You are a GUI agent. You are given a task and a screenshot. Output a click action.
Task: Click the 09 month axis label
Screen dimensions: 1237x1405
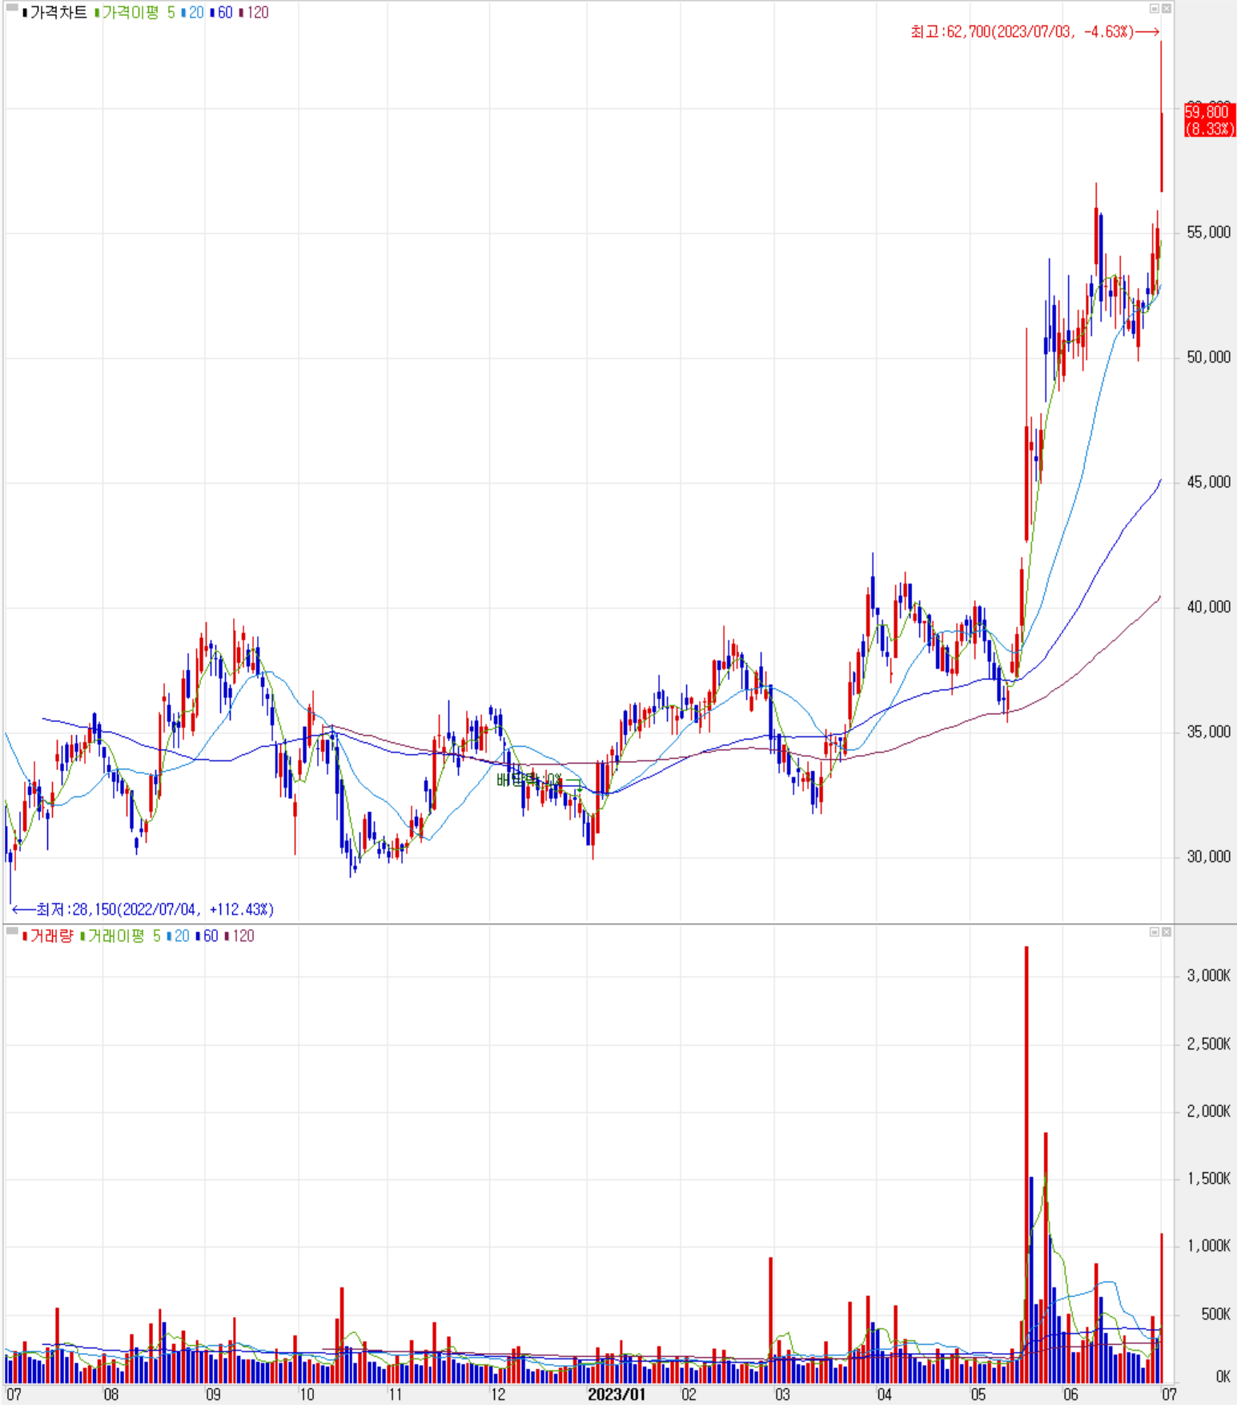click(x=213, y=1395)
